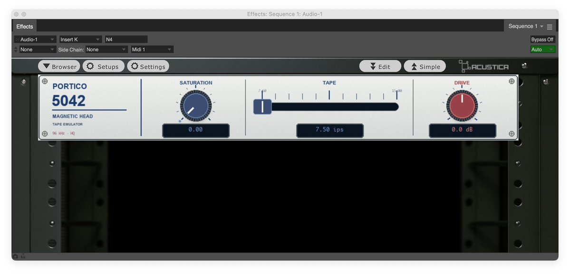This screenshot has width=570, height=274.
Task: Click the 96 kHz - HQ label
Action: pyautogui.click(x=64, y=133)
